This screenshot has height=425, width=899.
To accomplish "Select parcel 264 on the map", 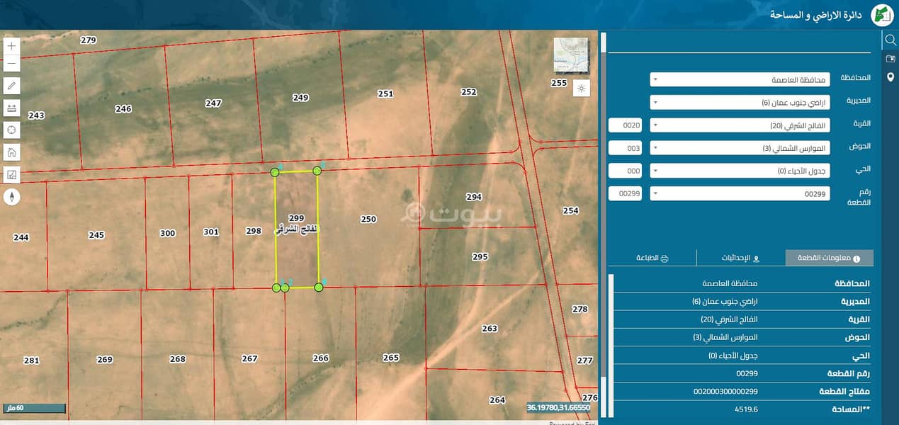I will [497, 400].
